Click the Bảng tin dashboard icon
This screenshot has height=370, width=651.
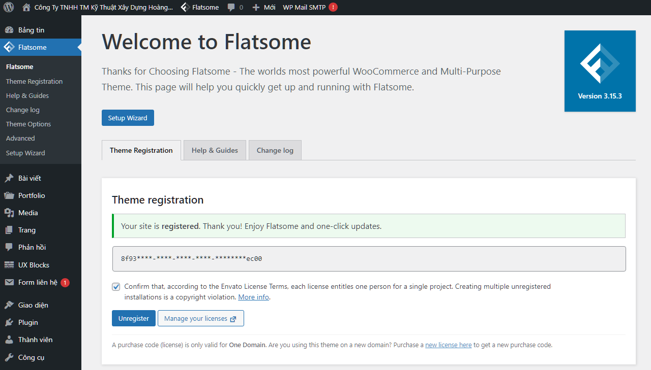9,30
